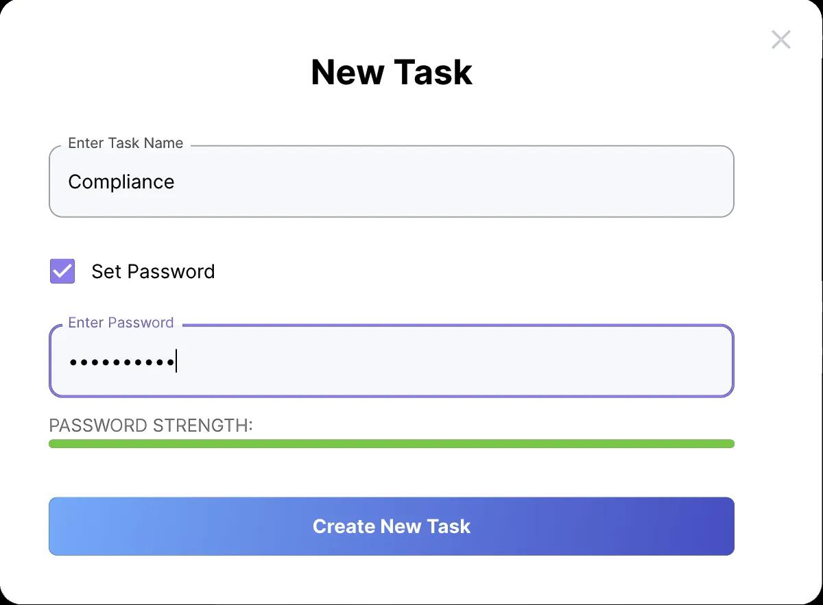Place cursor on the masked password dots
Viewport: 823px width, 605px height.
click(121, 362)
